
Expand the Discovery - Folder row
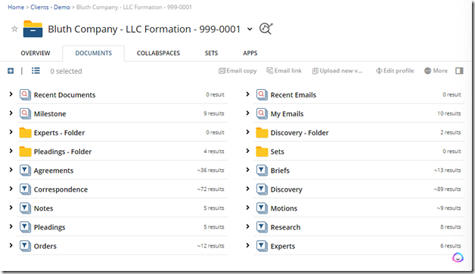pyautogui.click(x=247, y=132)
